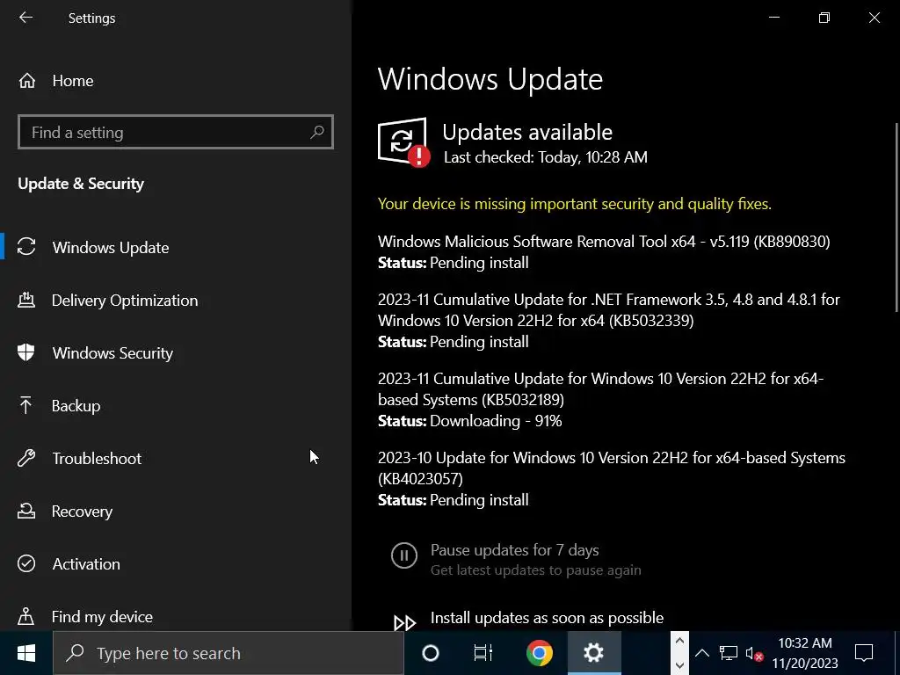
Task: Click the Downloading - 91% status text
Action: click(x=496, y=421)
